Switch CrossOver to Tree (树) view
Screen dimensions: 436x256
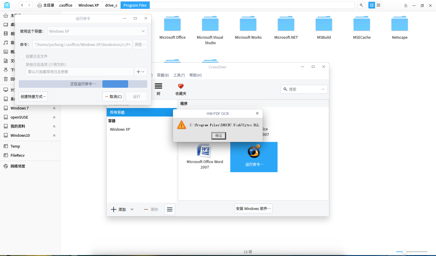coord(158,89)
